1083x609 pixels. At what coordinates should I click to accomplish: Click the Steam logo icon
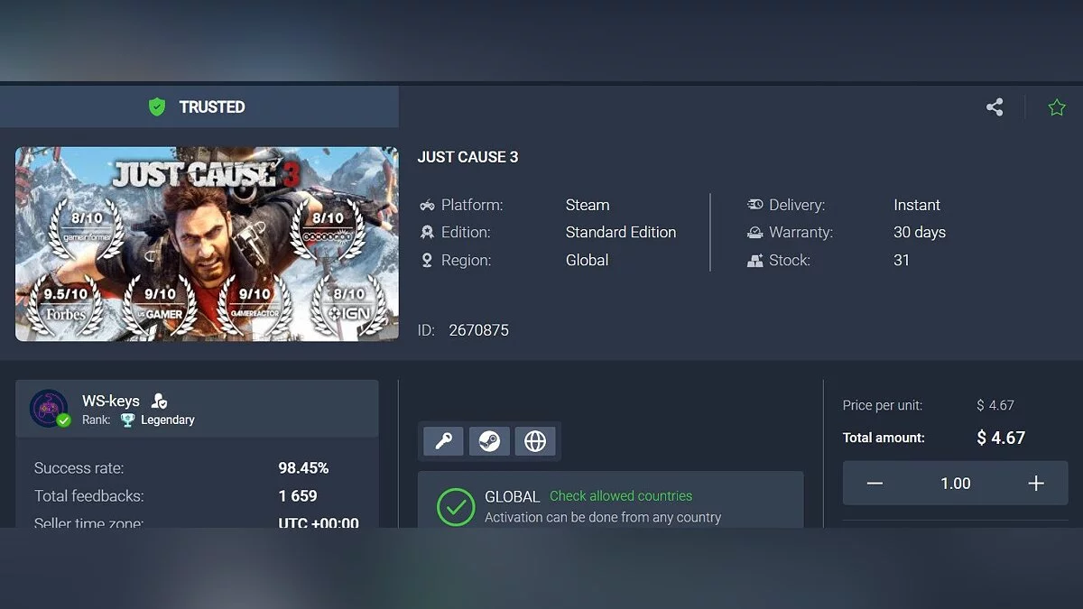click(x=489, y=441)
